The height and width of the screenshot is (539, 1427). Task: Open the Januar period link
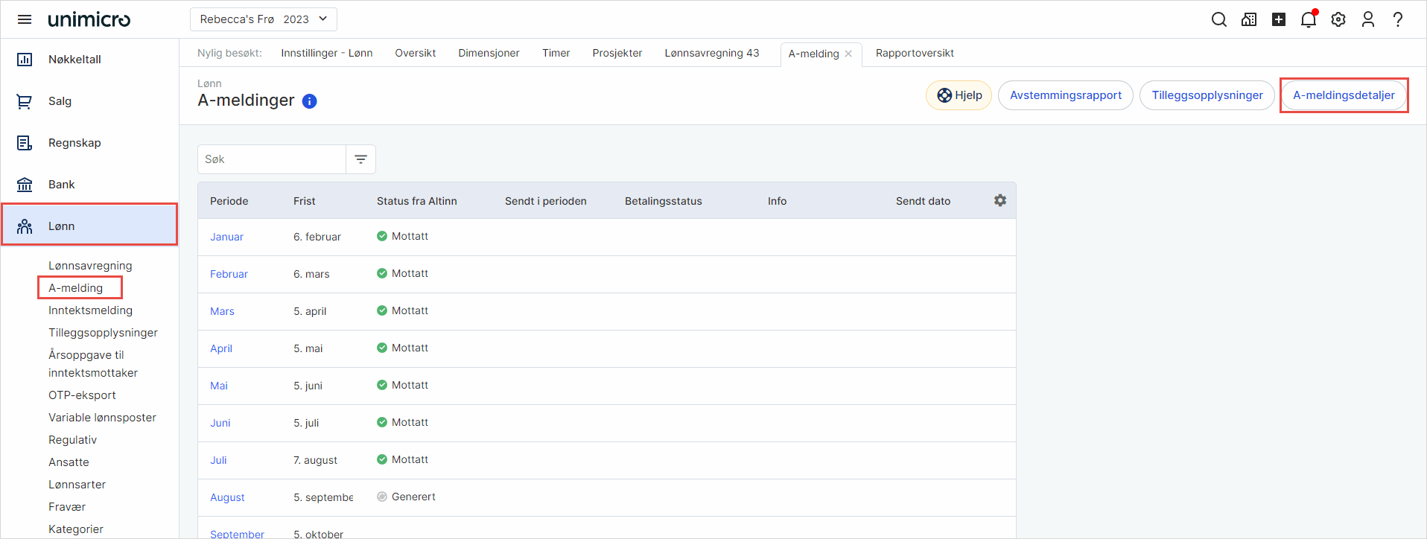pyautogui.click(x=226, y=237)
